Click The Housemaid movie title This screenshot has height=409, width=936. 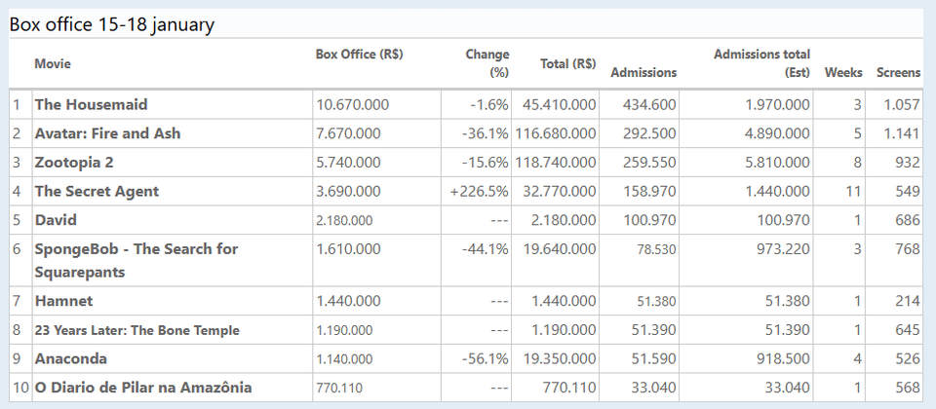point(92,104)
